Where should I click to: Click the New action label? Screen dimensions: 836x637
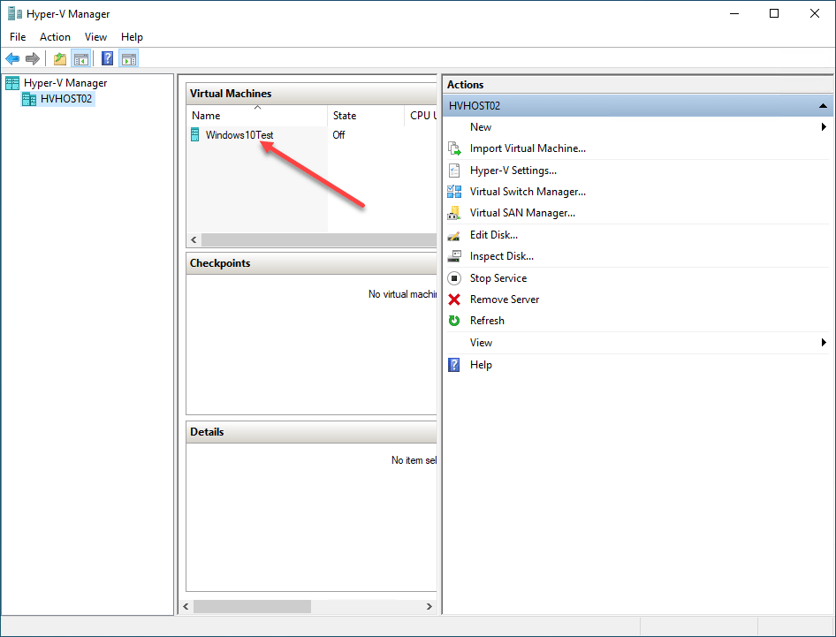point(481,127)
